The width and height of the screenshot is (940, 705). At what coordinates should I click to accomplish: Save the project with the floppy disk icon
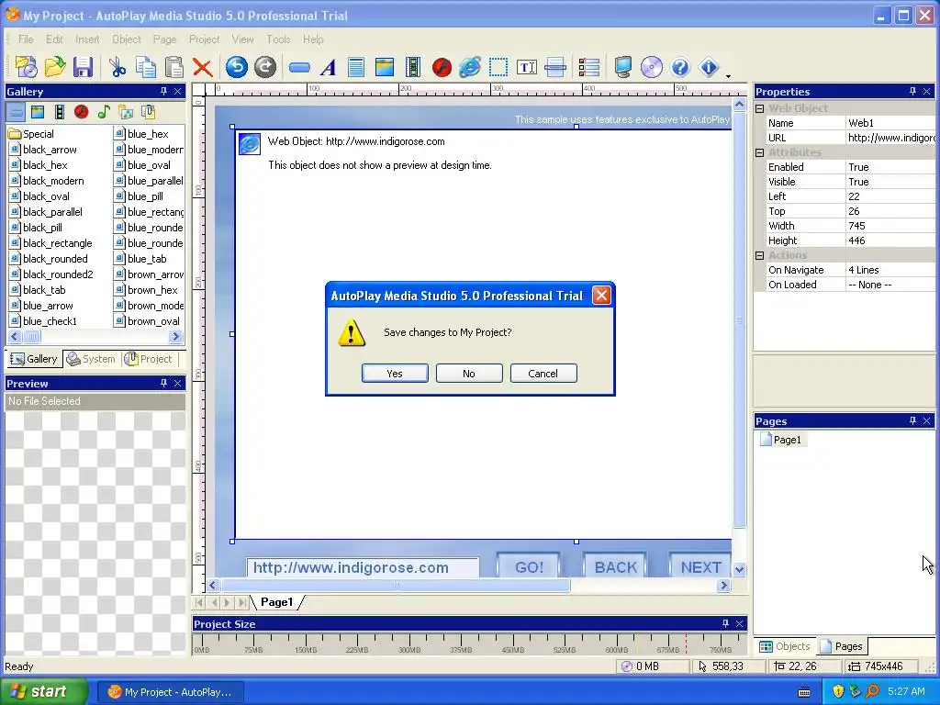coord(83,67)
